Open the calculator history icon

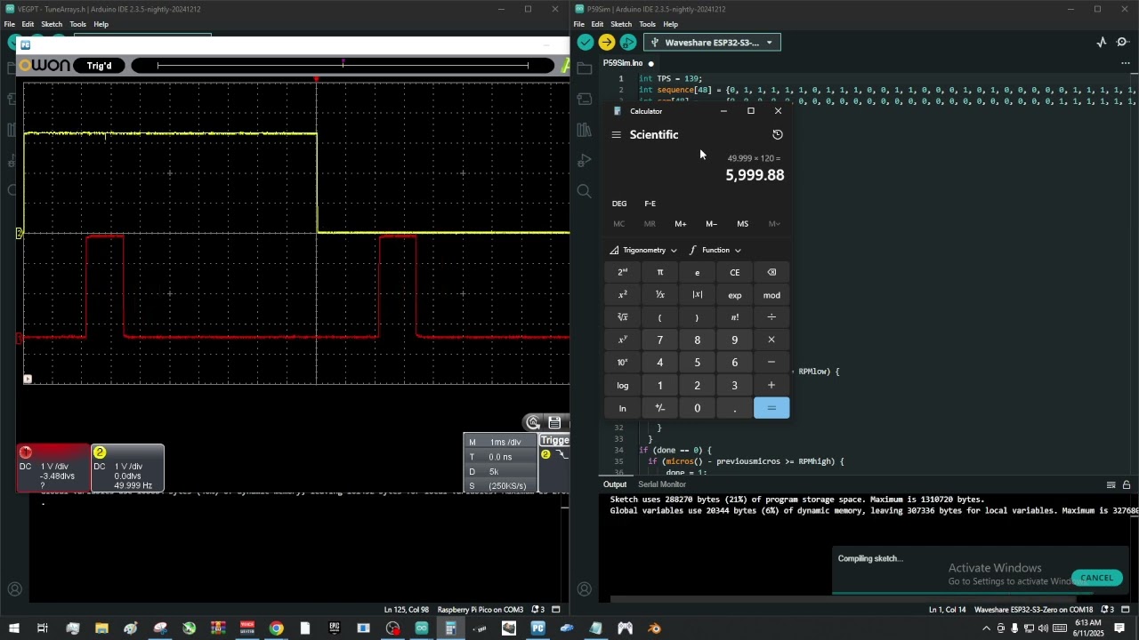point(778,134)
